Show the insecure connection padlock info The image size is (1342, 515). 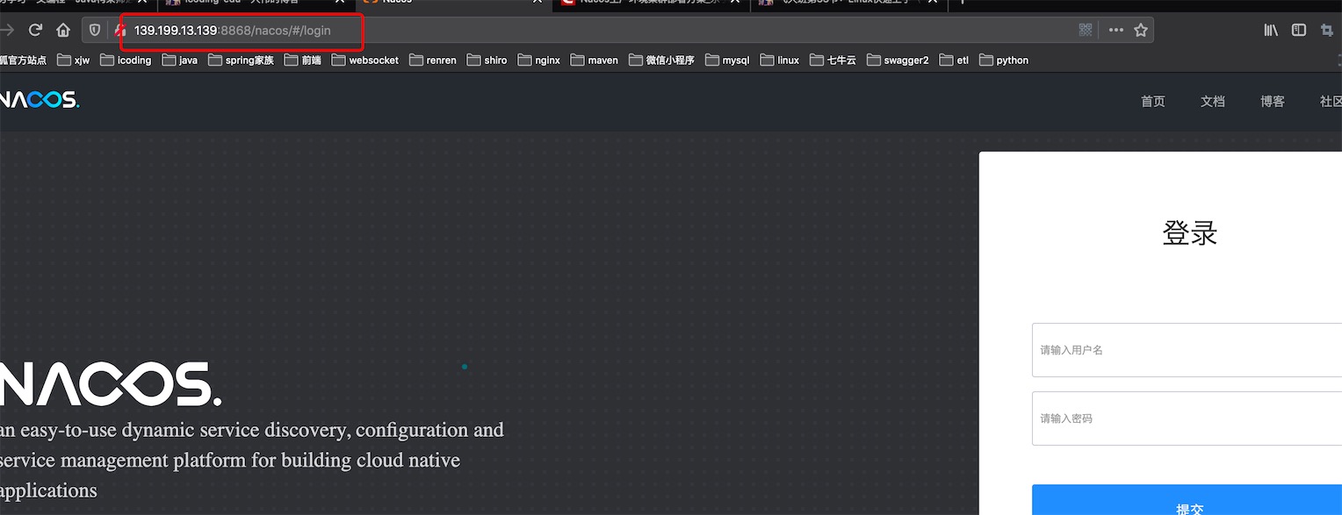click(120, 30)
